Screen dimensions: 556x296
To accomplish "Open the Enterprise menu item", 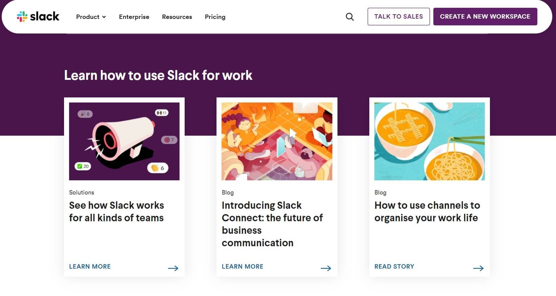I will pyautogui.click(x=134, y=17).
